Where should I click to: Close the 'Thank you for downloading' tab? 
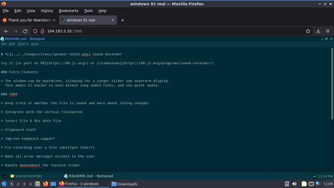click(54, 20)
